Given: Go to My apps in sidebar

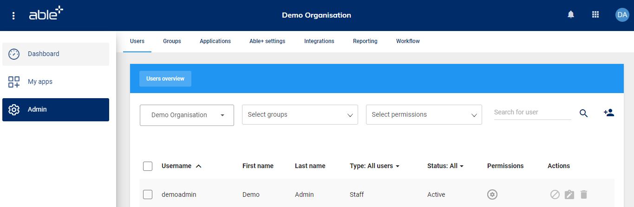Looking at the screenshot, I should click(x=40, y=82).
